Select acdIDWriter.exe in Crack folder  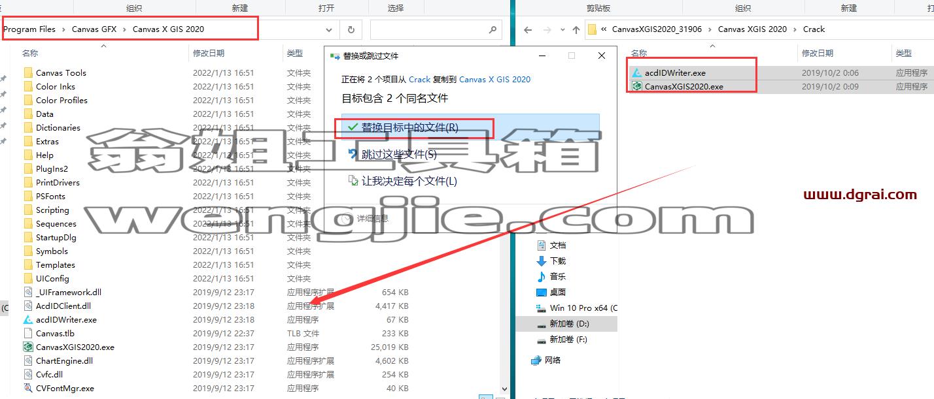click(675, 72)
